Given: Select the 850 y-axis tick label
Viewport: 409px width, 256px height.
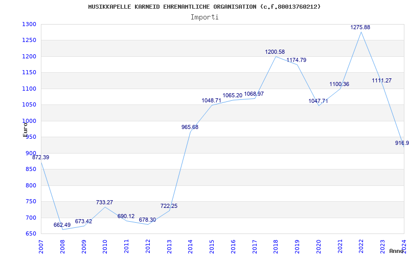Looking at the screenshot, I should coord(31,169).
